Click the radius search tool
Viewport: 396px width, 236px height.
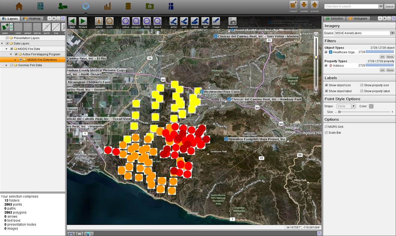tap(125, 21)
